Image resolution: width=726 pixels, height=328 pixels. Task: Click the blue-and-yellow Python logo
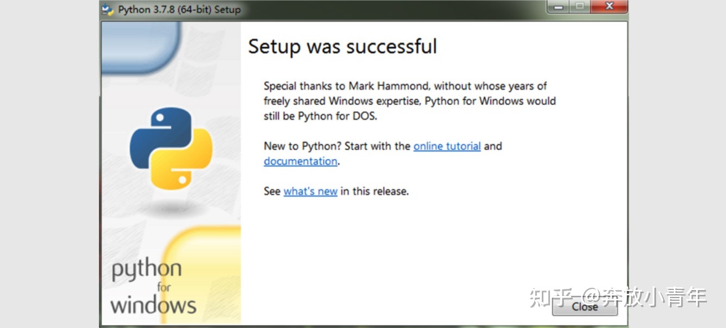coord(170,148)
